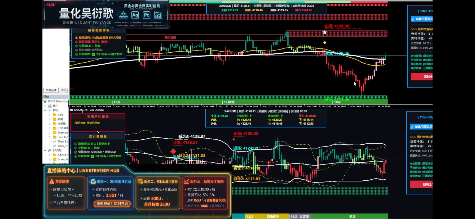Click the green check in 双引擎面板 宏观事件 row
Screen dimensions: 475x219
coord(93,156)
